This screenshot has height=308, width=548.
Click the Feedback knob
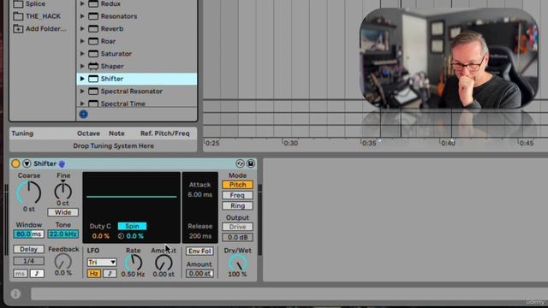pyautogui.click(x=63, y=262)
